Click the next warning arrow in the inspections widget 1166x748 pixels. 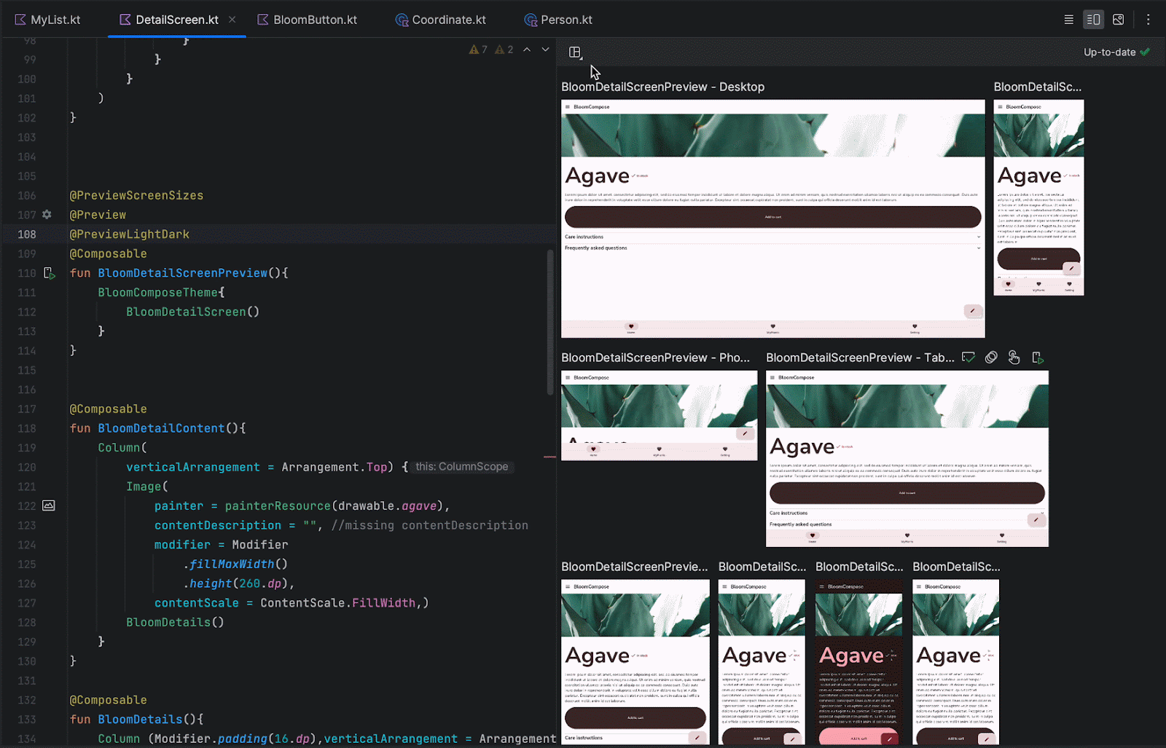[545, 49]
